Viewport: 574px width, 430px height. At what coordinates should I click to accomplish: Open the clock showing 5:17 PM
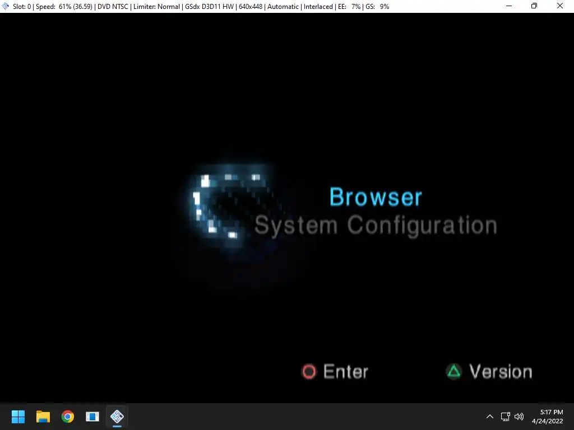point(552,412)
